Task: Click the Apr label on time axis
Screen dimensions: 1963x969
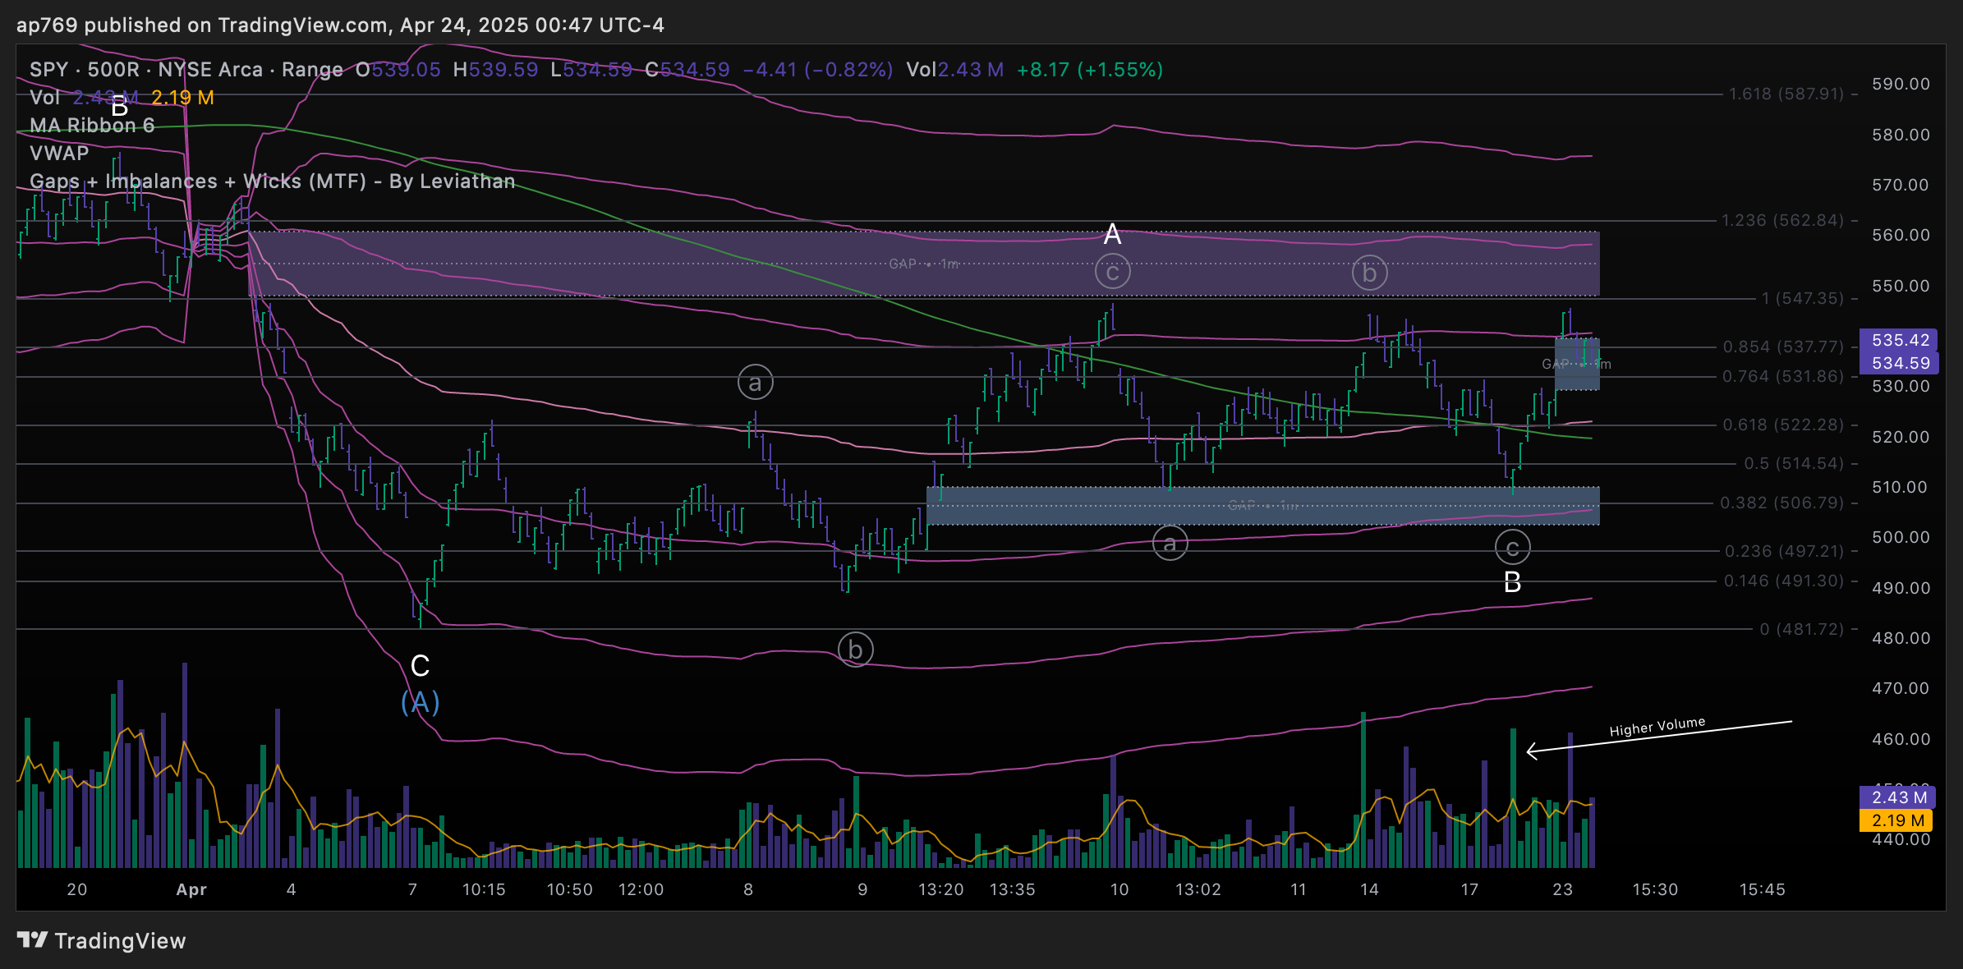Action: click(191, 889)
